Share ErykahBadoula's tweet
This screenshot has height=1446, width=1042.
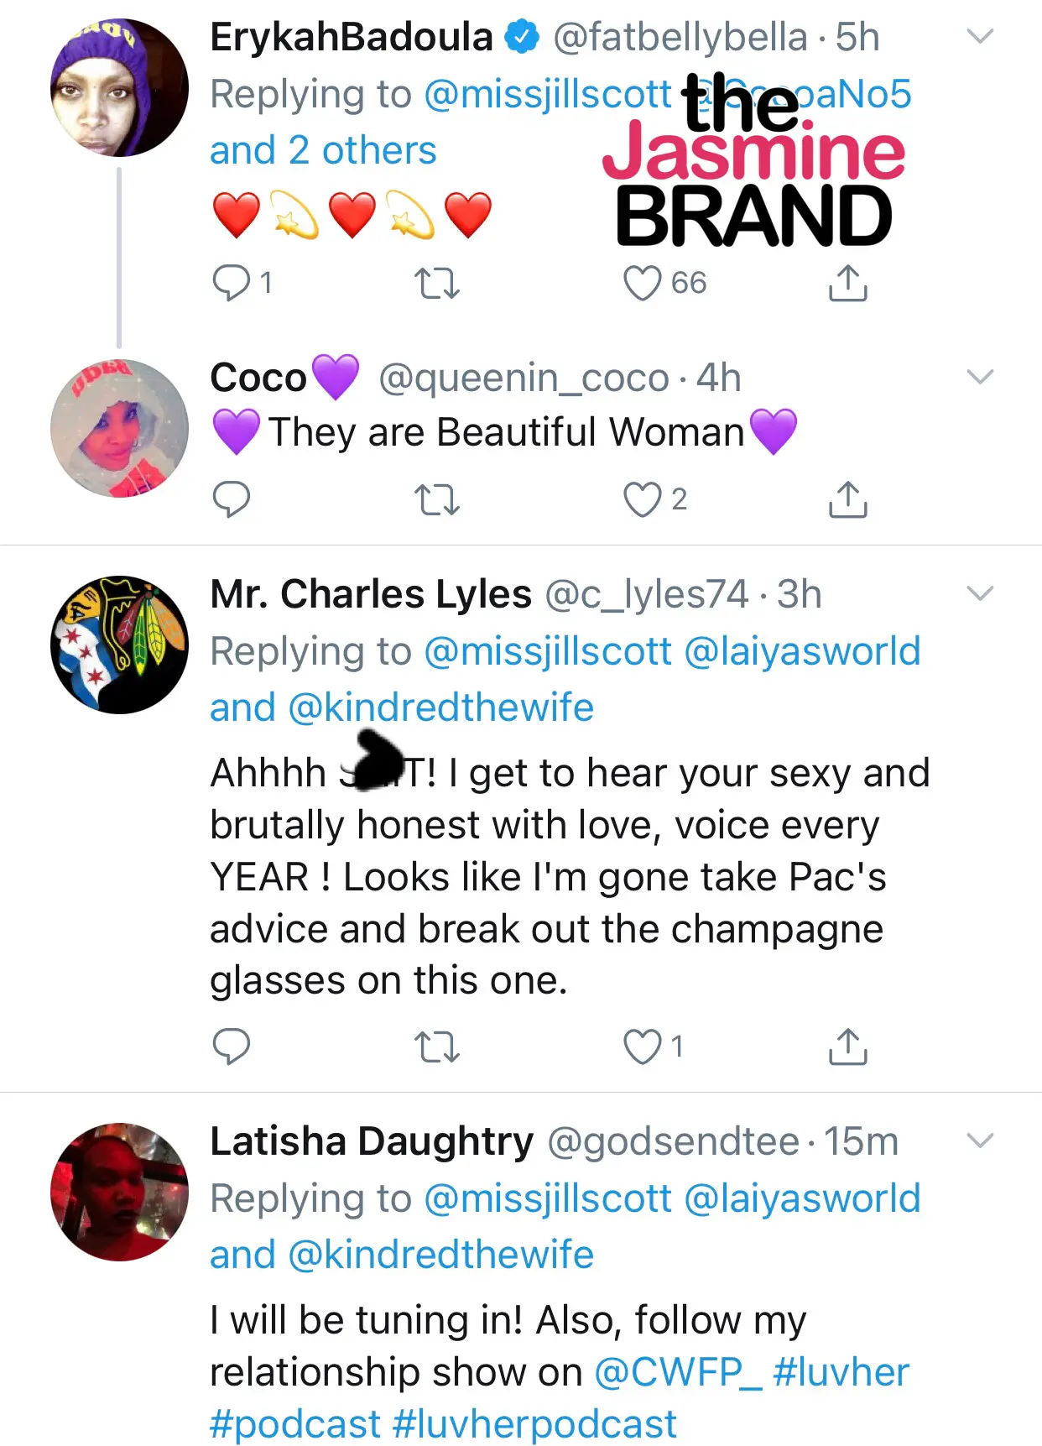(x=847, y=283)
